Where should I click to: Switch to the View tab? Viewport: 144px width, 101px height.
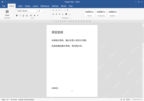(x=71, y=6)
